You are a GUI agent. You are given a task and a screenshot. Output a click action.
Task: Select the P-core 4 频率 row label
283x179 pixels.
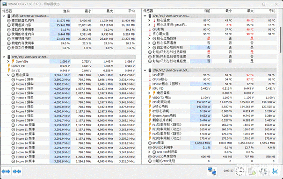(x=24, y=98)
